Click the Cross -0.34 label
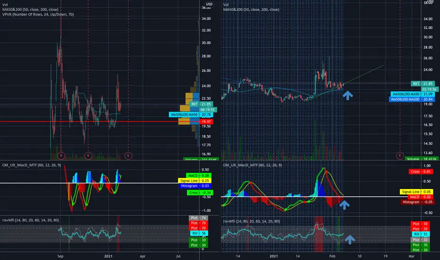 pyautogui.click(x=200, y=192)
